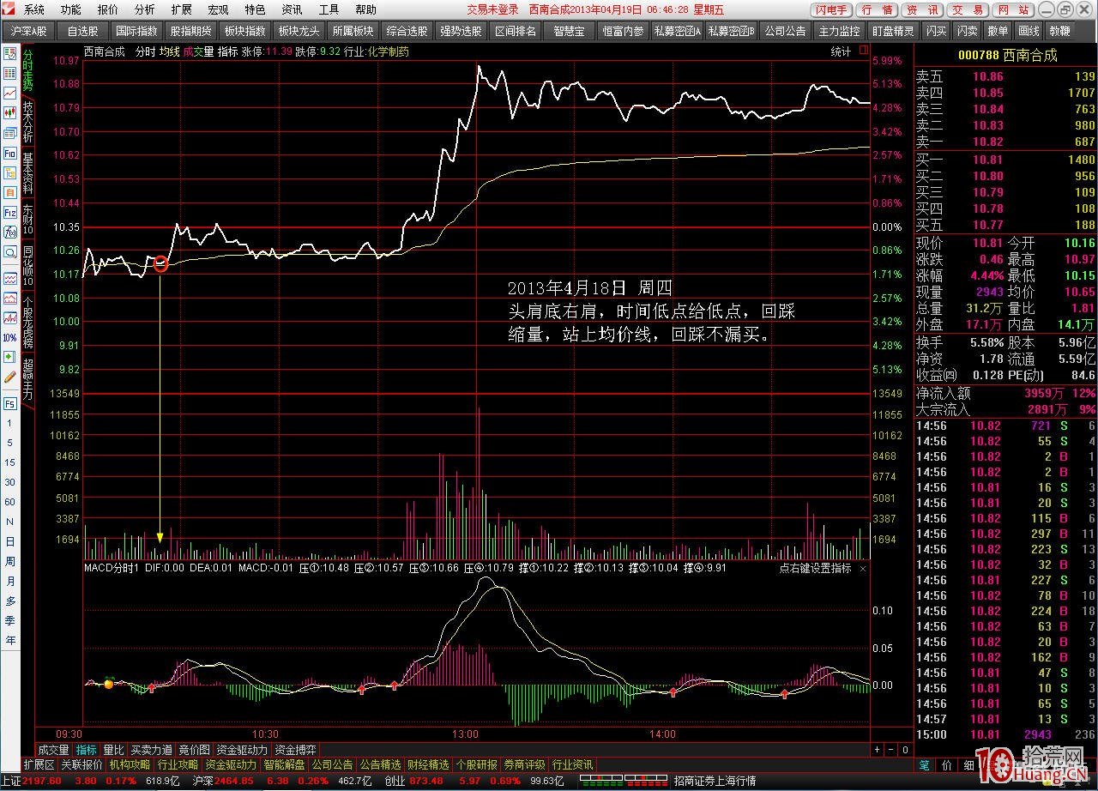Click the '0' reset button below chart
The height and width of the screenshot is (791, 1098).
click(x=904, y=749)
